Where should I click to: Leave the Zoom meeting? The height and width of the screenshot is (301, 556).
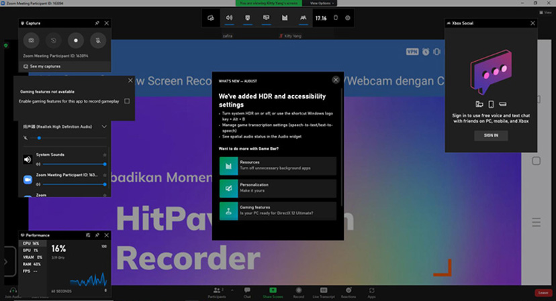pos(543,293)
